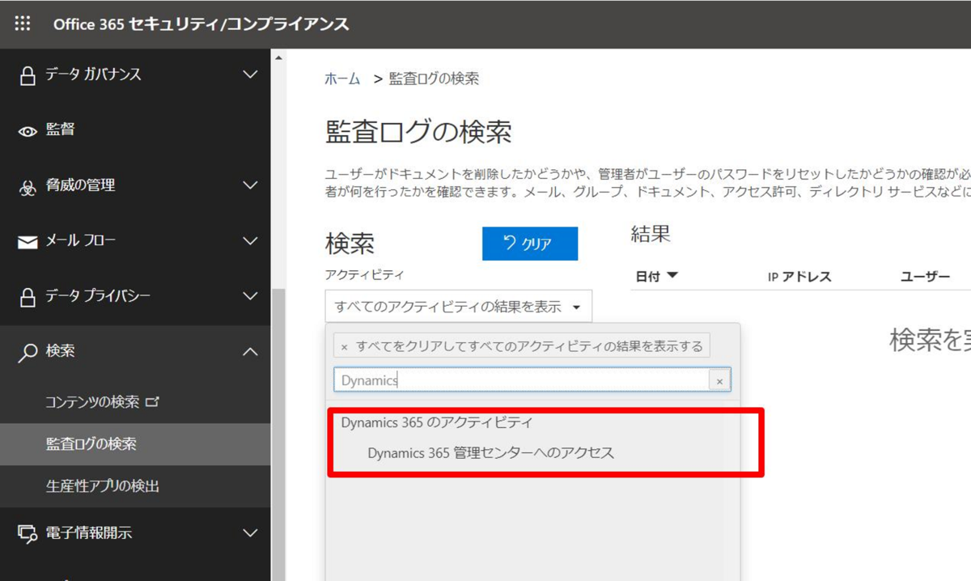Expand the データ ガバナンス chevron
Viewport: 971px width, 581px height.
pos(250,74)
